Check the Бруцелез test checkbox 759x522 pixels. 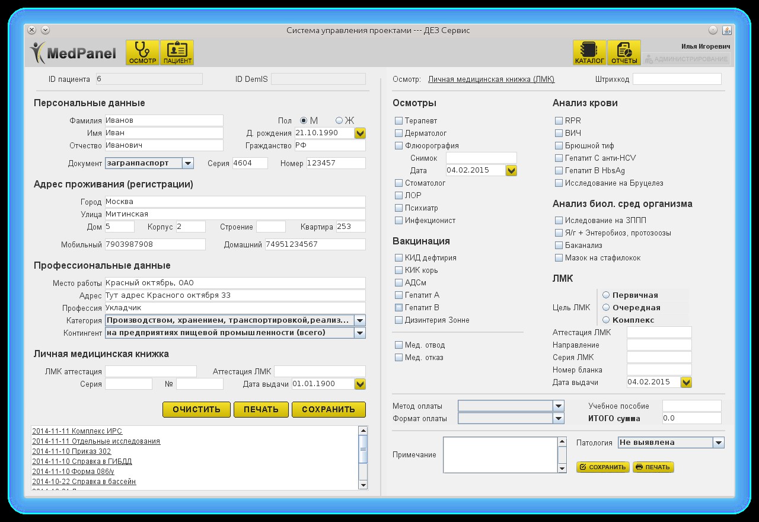tap(559, 183)
